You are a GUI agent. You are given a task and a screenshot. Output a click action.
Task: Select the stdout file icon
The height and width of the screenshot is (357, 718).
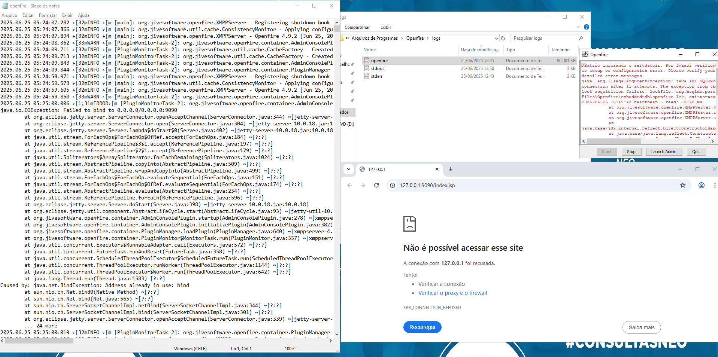pos(367,68)
